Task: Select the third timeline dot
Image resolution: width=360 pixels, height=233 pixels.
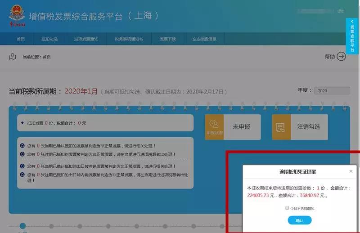Action: coord(80,226)
